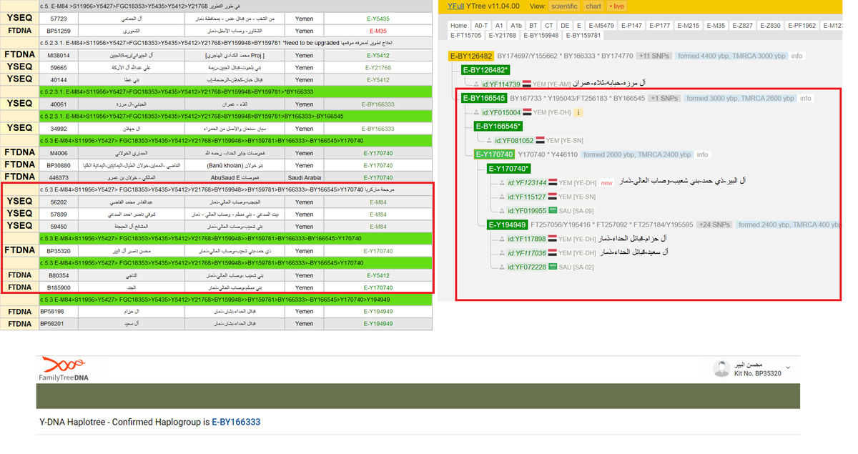Open the E-BY166545* subclade node
The width and height of the screenshot is (858, 454).
pos(500,126)
